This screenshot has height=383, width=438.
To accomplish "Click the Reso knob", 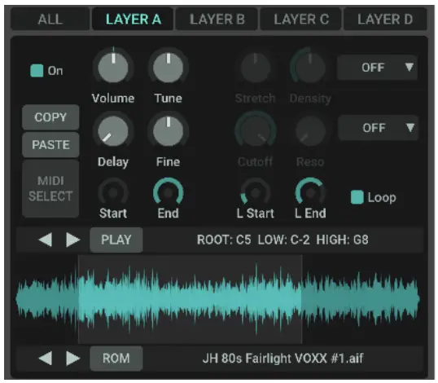I will click(310, 131).
